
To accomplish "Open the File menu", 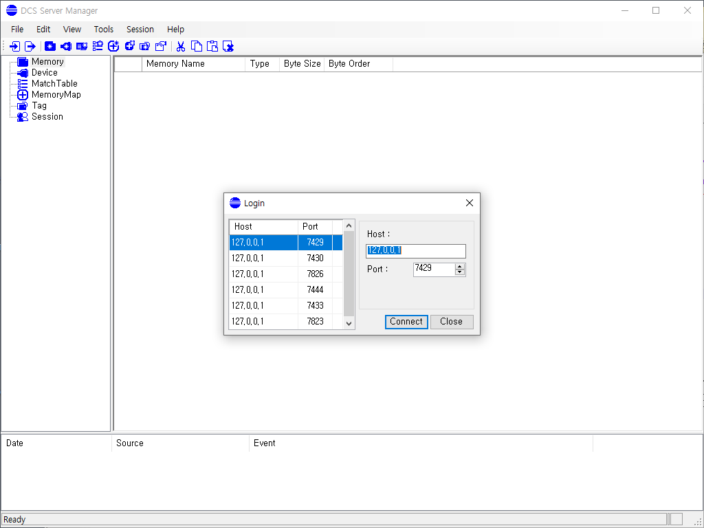I will [17, 29].
